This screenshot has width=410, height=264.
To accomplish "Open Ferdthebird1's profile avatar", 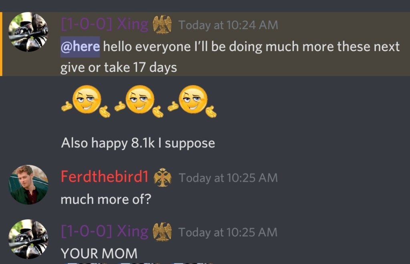I will 28,185.
